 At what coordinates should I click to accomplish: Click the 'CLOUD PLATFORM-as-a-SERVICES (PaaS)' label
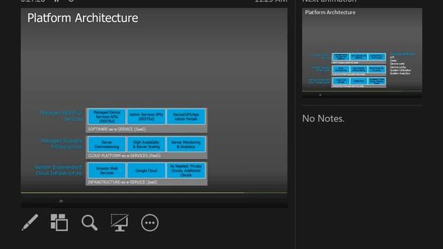click(124, 156)
